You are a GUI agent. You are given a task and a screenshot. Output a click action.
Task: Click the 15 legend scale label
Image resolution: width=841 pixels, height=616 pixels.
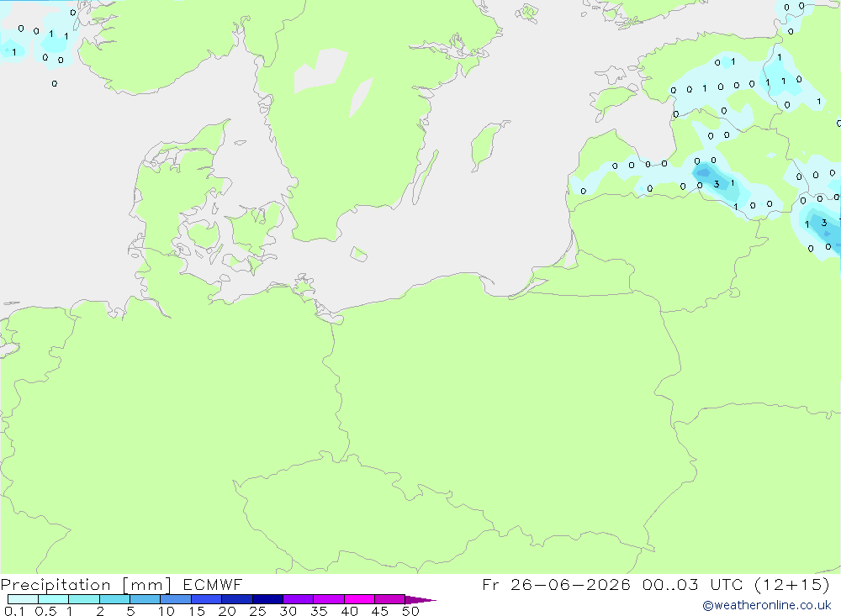tap(197, 611)
